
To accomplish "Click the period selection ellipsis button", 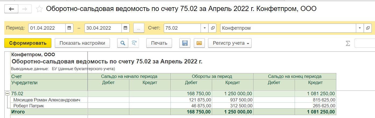I will (x=139, y=28).
